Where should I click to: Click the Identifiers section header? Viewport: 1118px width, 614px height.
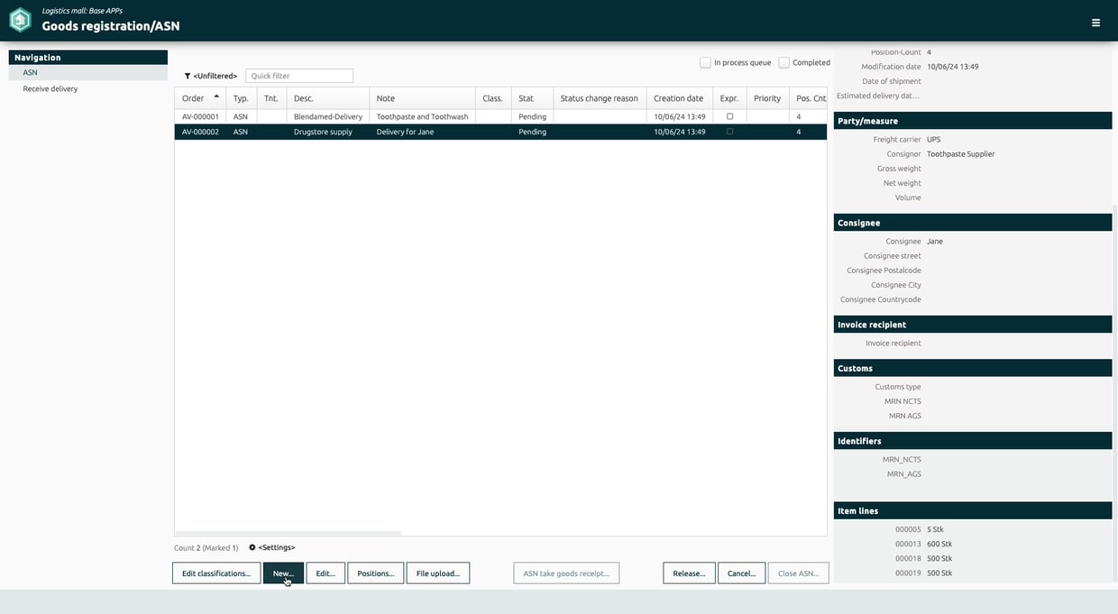973,441
